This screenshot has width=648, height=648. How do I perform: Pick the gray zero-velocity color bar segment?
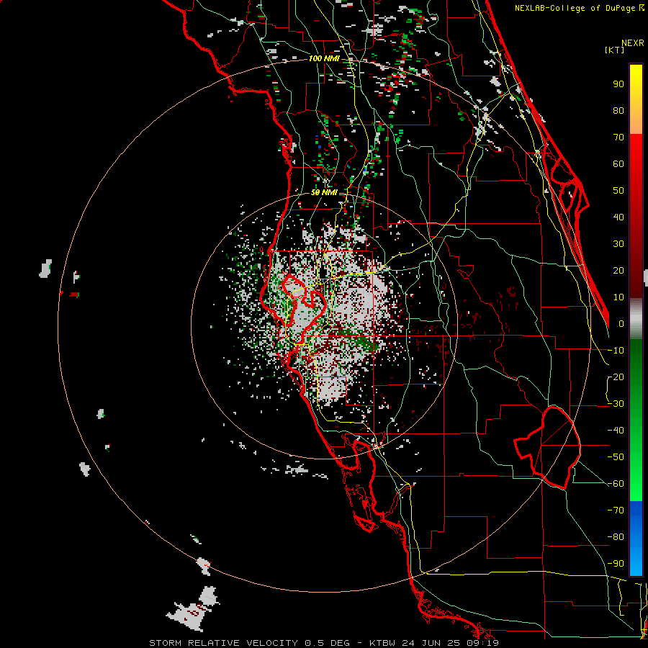636,318
